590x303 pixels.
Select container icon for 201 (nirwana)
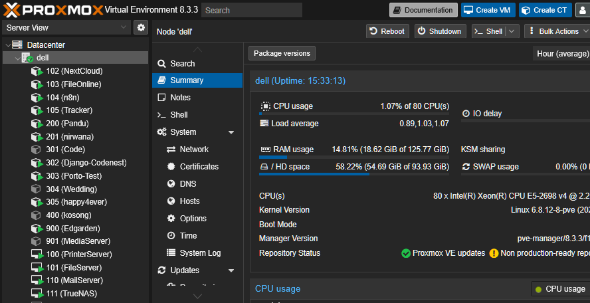pos(37,137)
